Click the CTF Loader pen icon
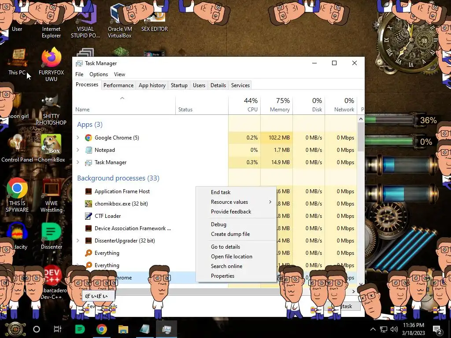451x338 pixels. click(x=88, y=216)
